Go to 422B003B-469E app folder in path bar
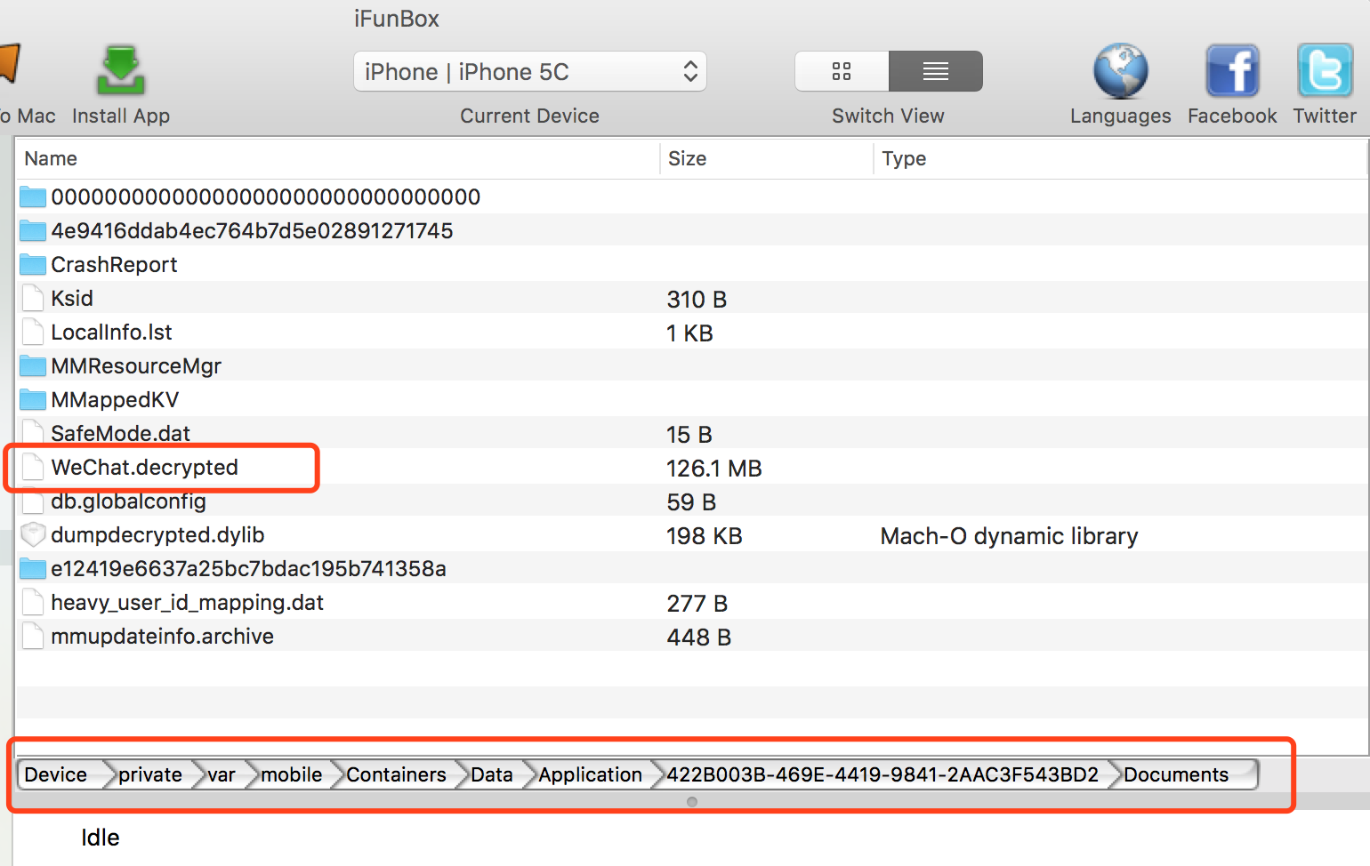Viewport: 1370px width, 866px height. 882,774
